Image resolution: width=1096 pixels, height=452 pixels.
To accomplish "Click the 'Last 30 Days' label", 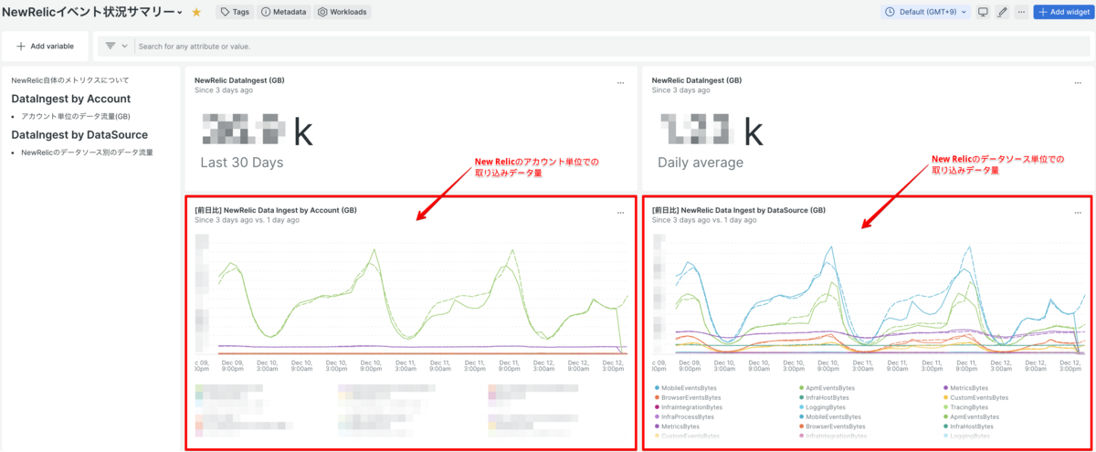I will pyautogui.click(x=242, y=163).
